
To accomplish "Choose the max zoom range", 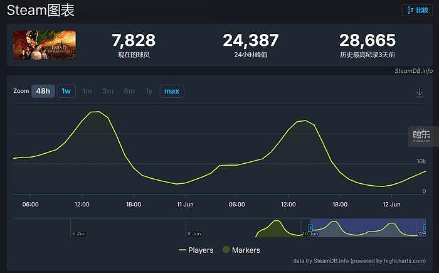I will click(172, 91).
